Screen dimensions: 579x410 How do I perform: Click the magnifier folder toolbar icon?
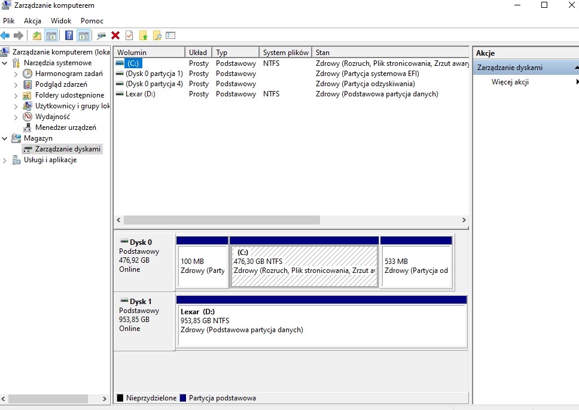point(157,36)
